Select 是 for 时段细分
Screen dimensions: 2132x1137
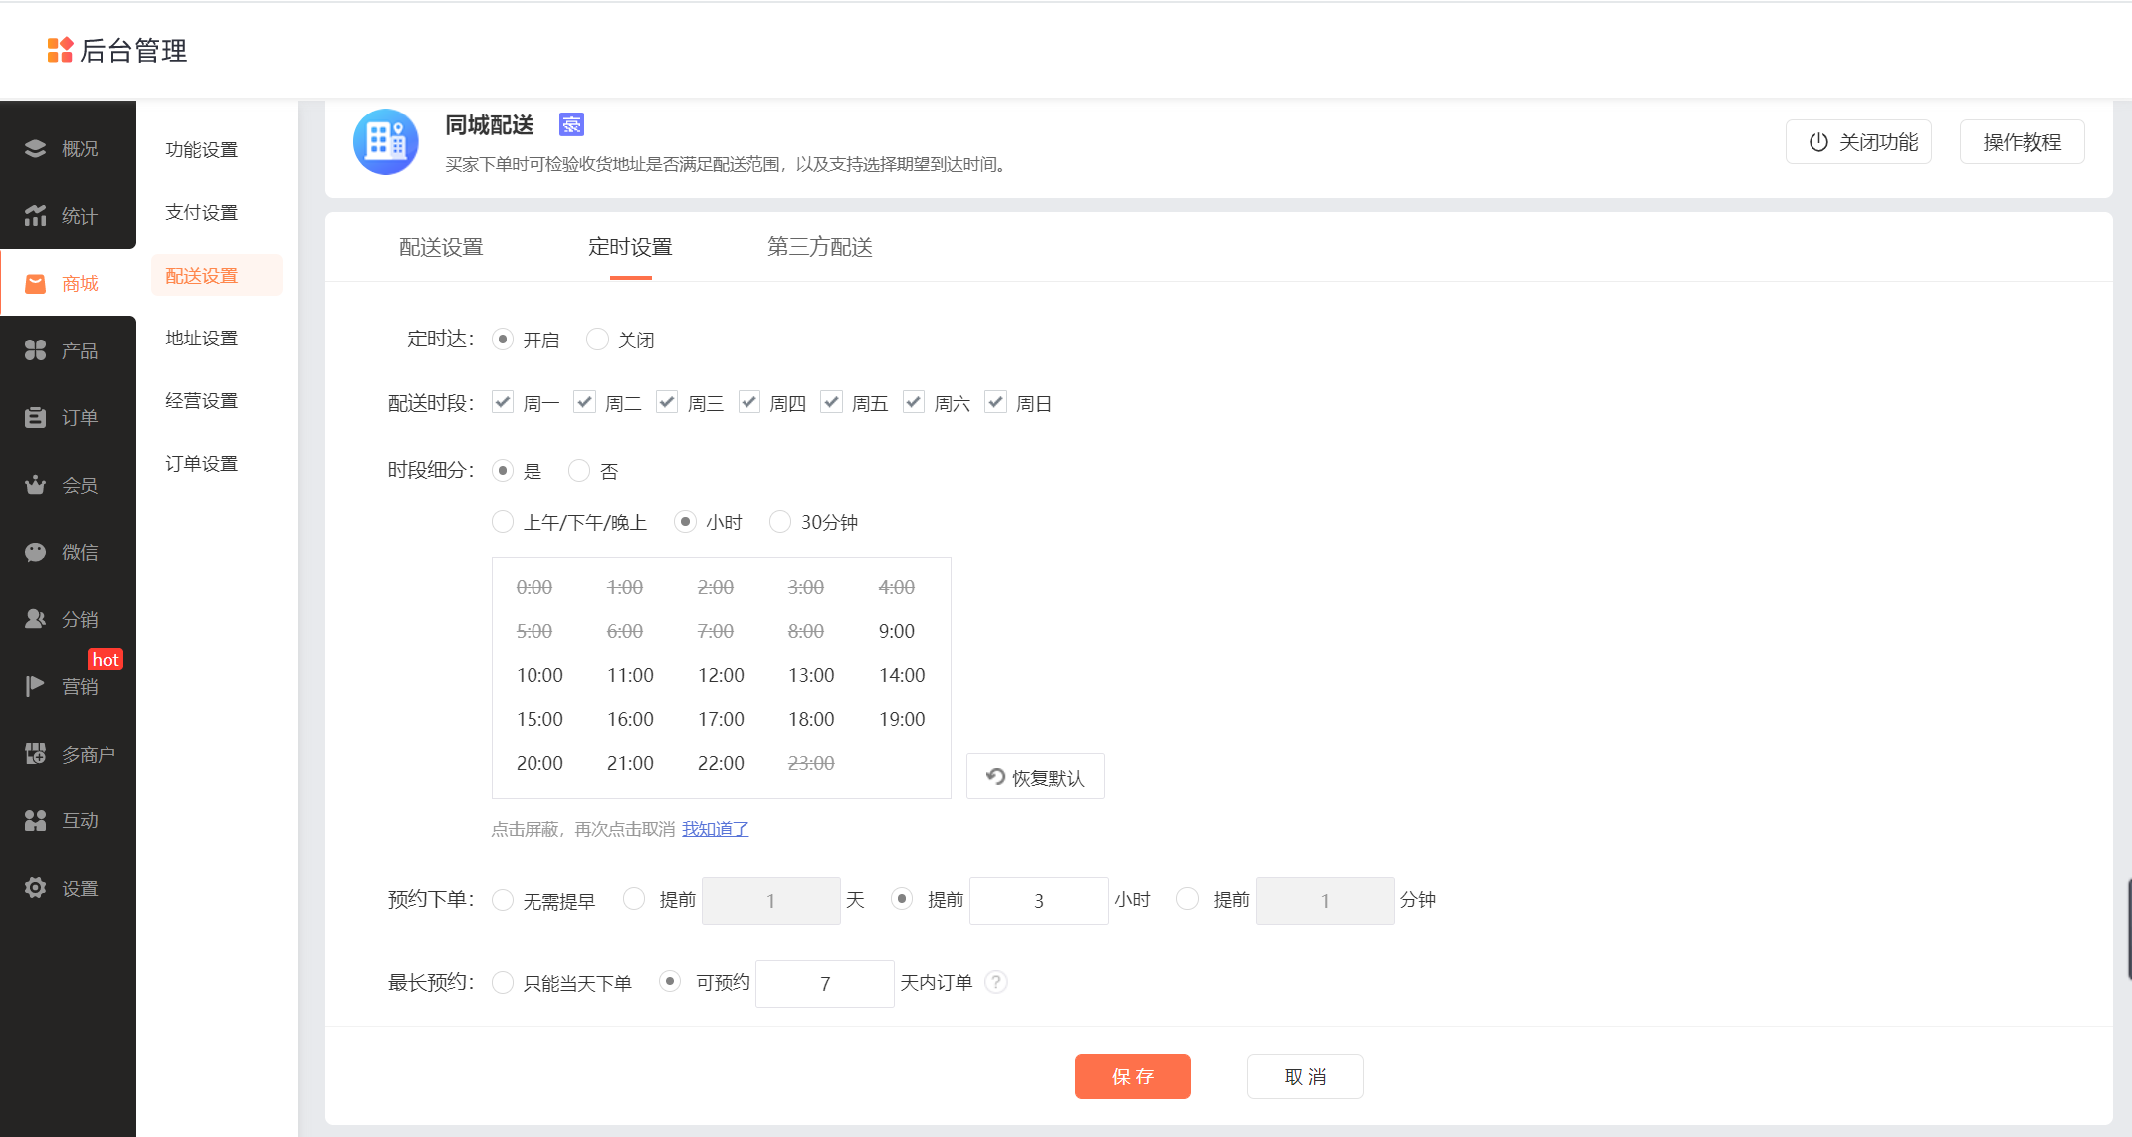coord(503,470)
